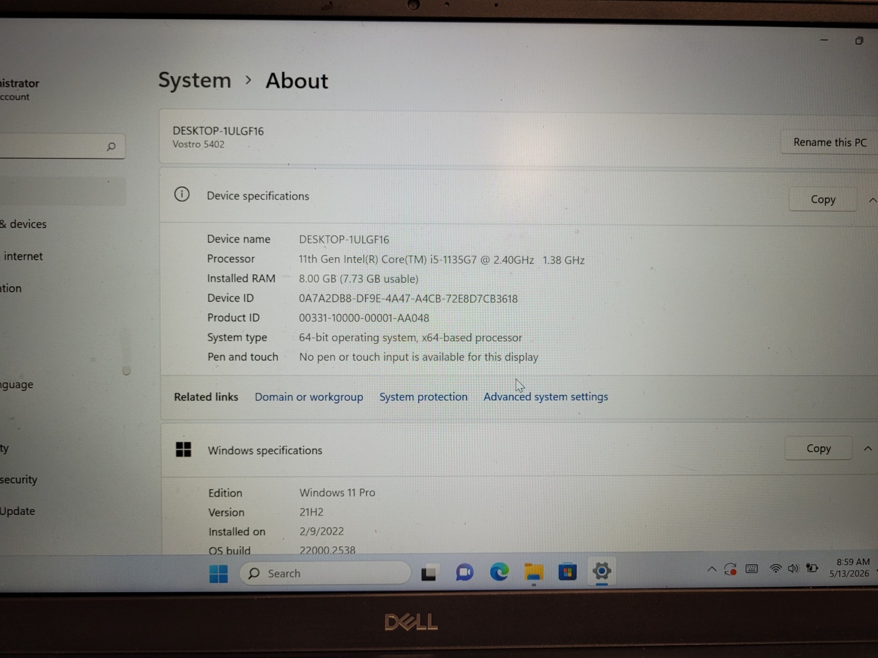This screenshot has height=658, width=878.
Task: Open Domain or workgroup link
Action: pyautogui.click(x=309, y=397)
